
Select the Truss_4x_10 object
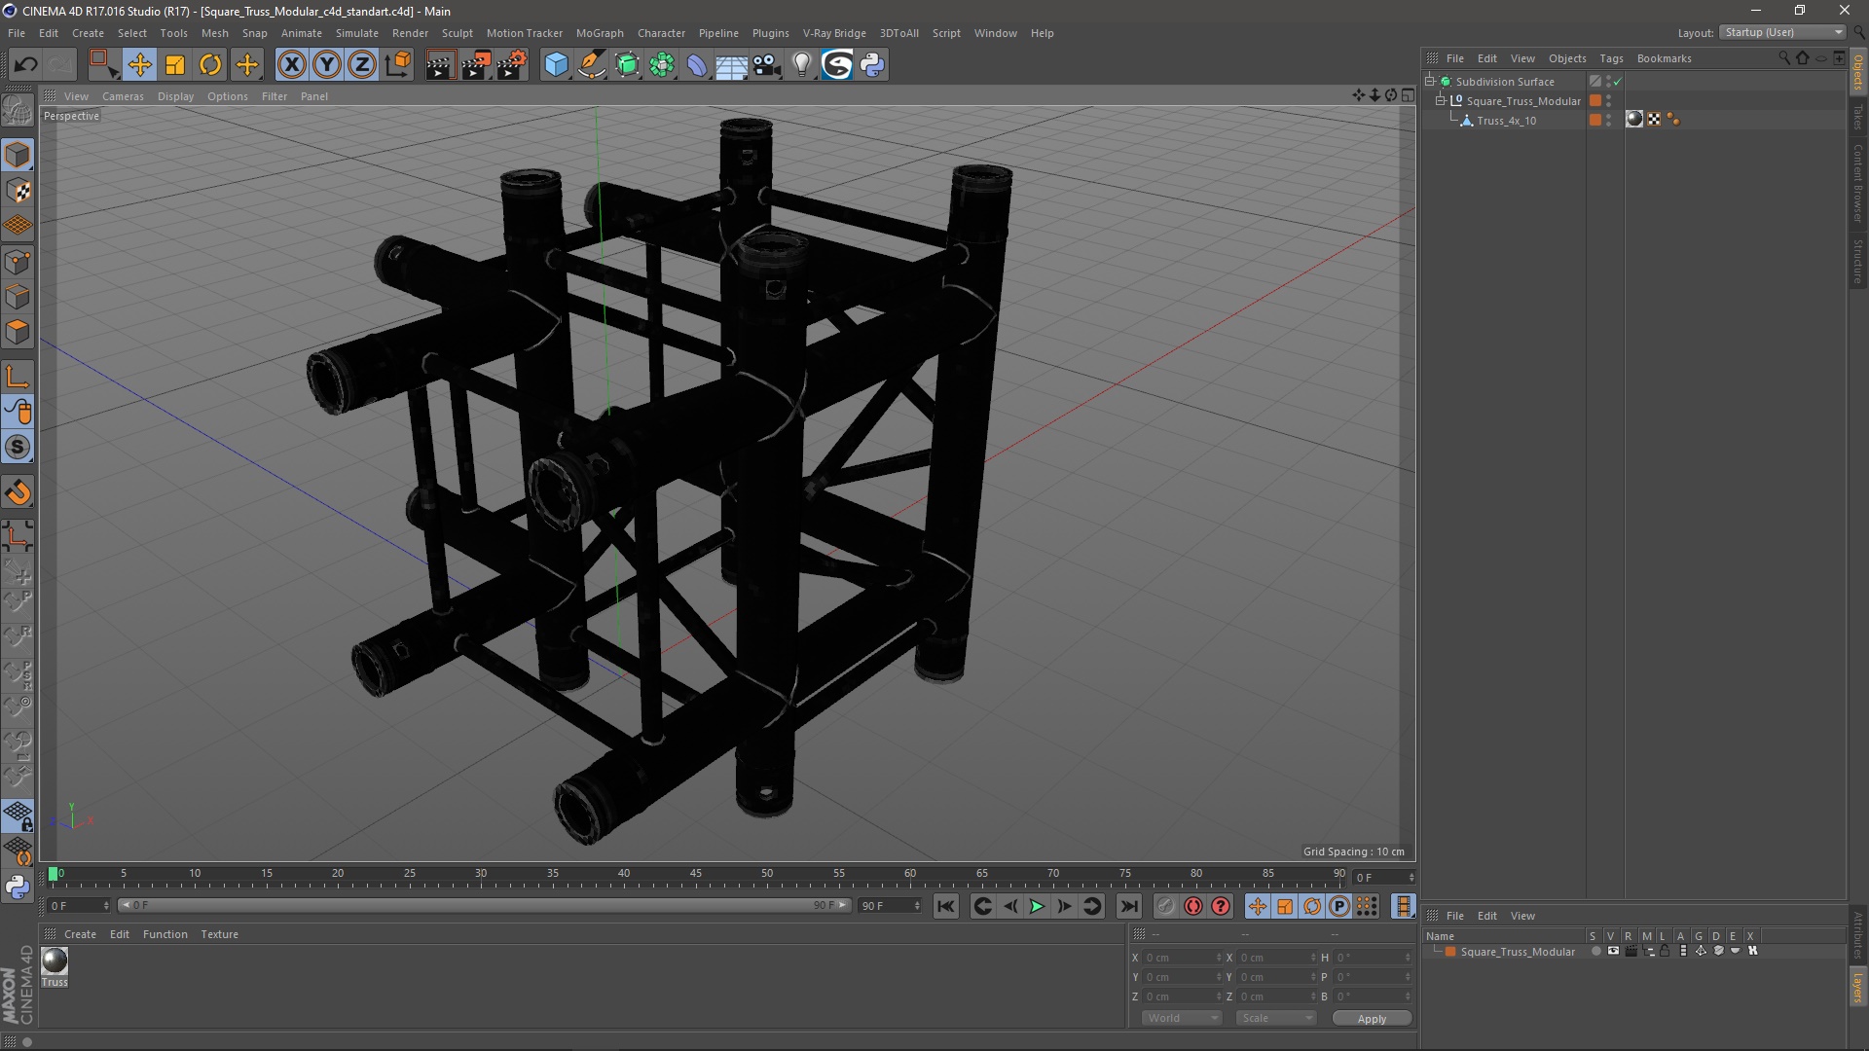click(1506, 121)
